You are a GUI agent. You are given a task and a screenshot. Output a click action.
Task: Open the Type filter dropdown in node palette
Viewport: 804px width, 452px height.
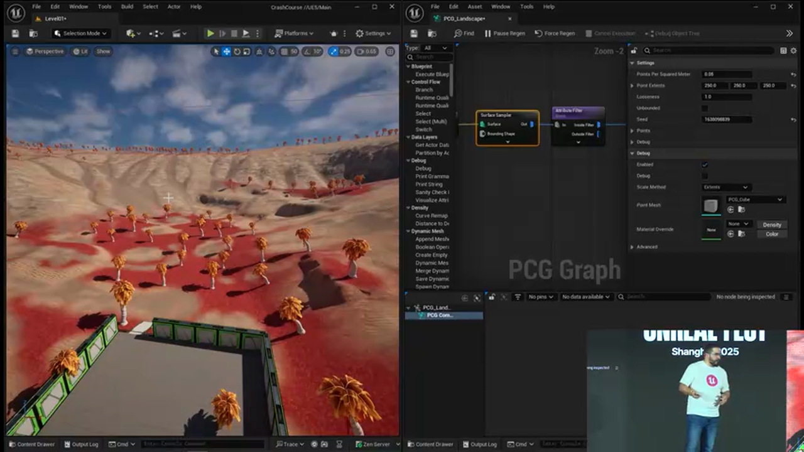(x=437, y=48)
